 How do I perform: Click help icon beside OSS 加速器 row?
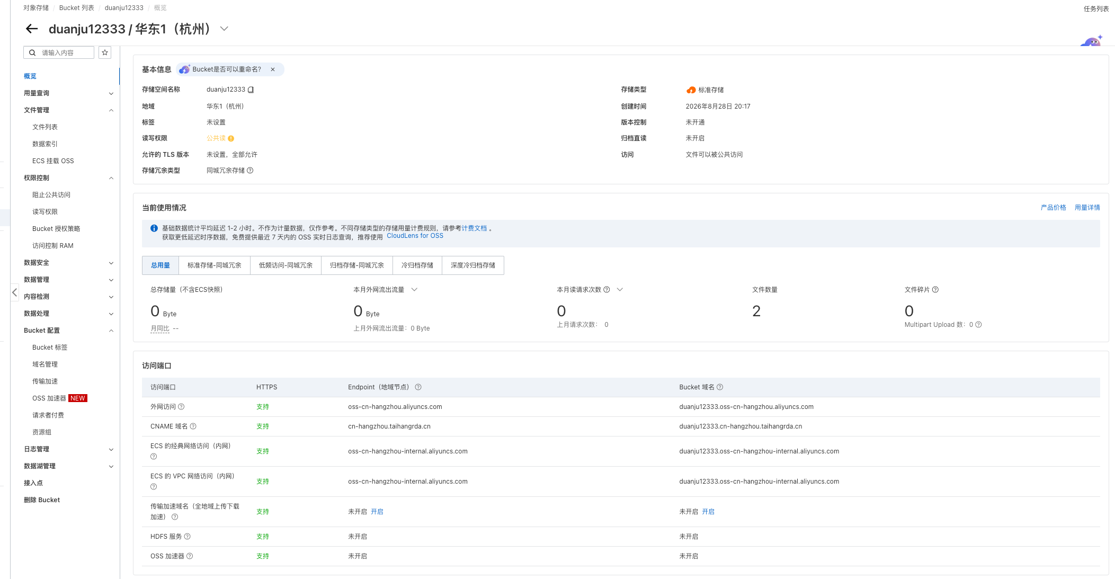click(190, 556)
